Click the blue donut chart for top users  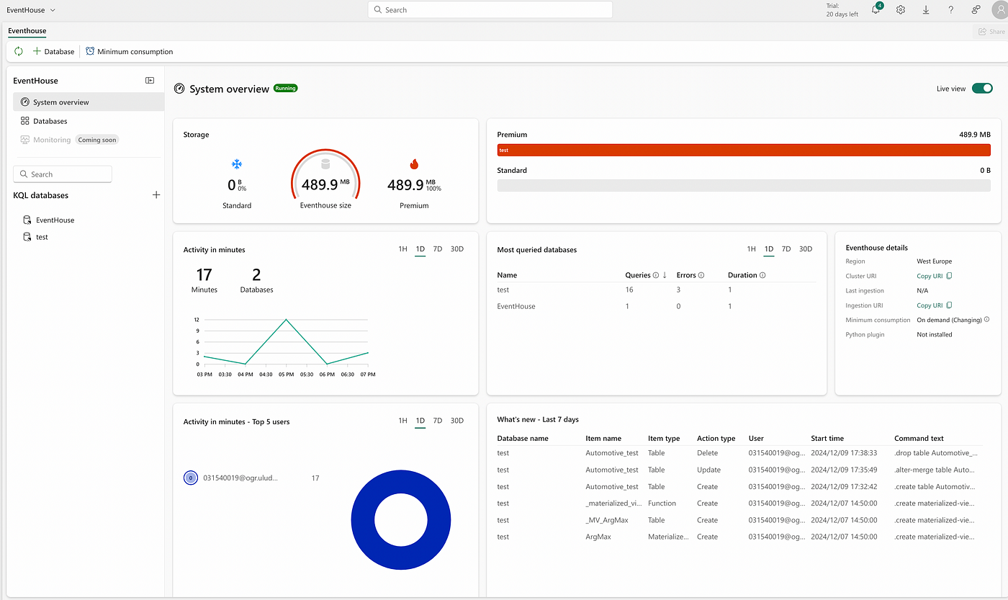401,521
